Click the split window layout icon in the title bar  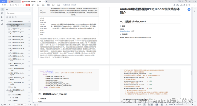(179, 2)
